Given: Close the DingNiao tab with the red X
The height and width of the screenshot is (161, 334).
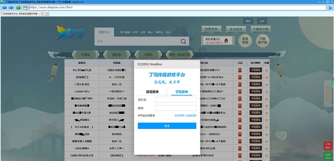Looking at the screenshot, I should point(42,14).
